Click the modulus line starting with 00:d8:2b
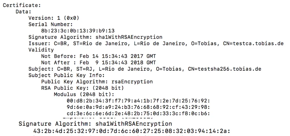This screenshot has height=136, width=290. [138, 101]
